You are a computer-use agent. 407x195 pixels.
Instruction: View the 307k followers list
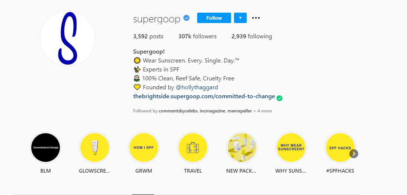197,36
